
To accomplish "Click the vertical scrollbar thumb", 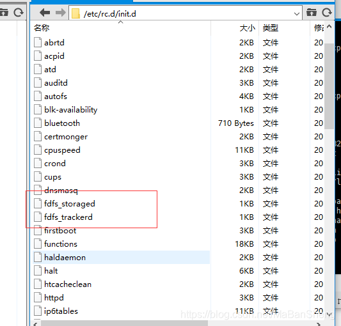I will click(329, 86).
